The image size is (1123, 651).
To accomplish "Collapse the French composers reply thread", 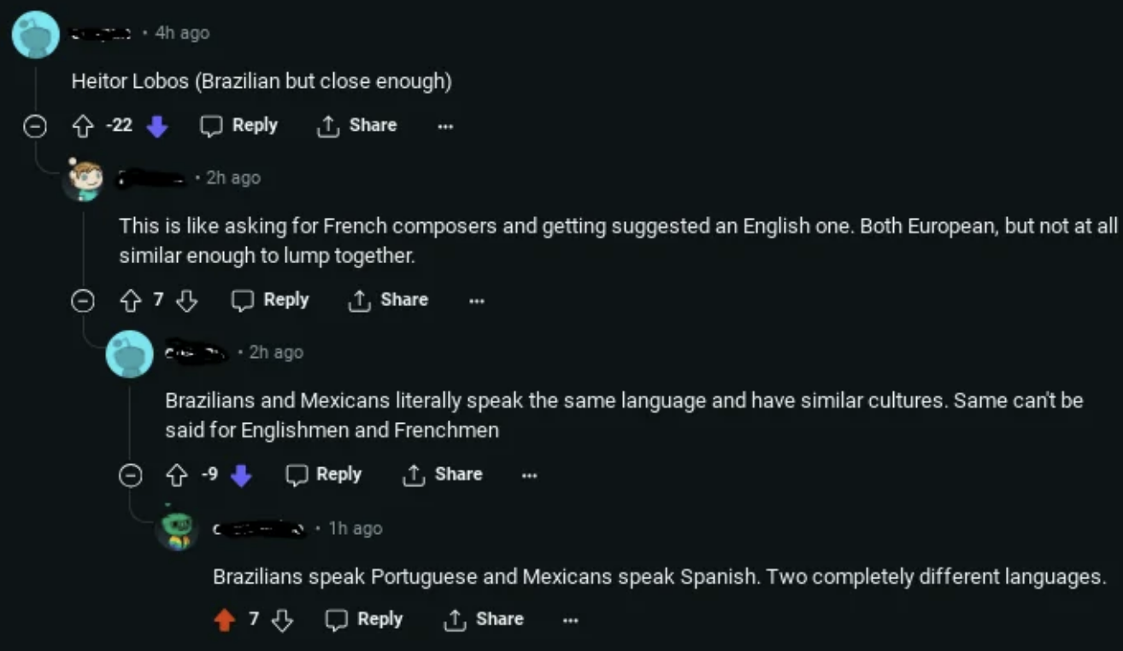I will pyautogui.click(x=82, y=301).
